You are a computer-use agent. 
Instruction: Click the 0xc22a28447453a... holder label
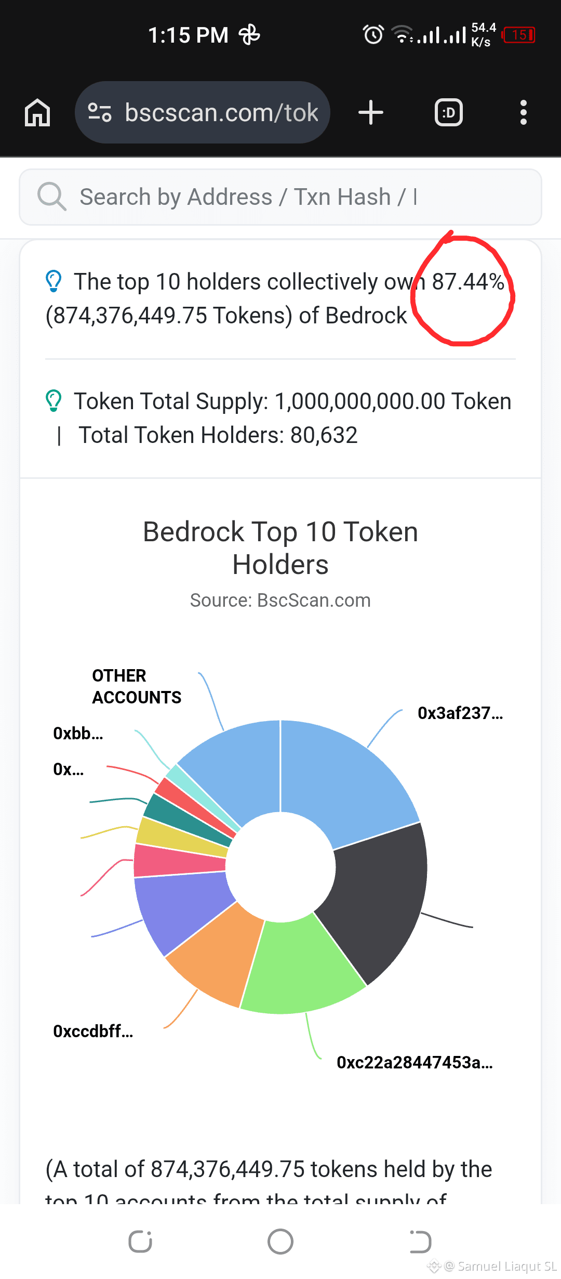pyautogui.click(x=415, y=1062)
